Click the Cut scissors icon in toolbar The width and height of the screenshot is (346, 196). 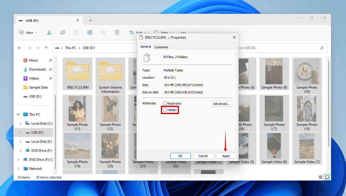[x=49, y=32]
